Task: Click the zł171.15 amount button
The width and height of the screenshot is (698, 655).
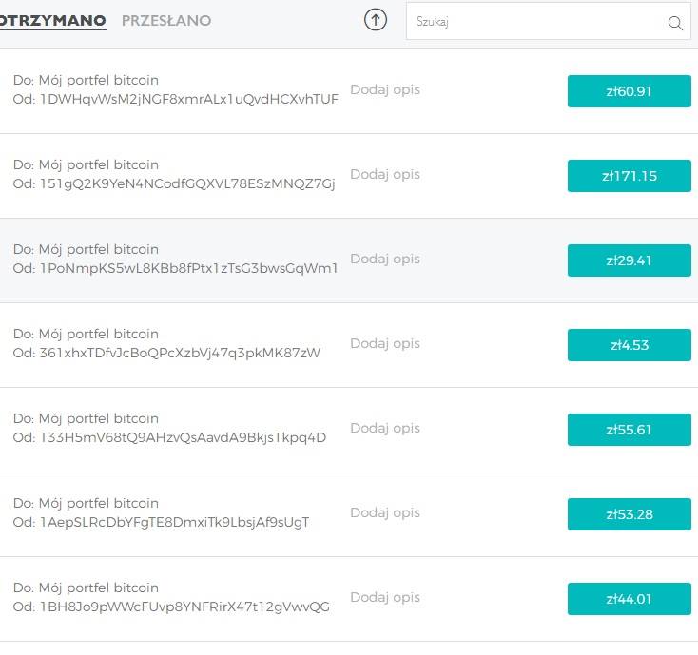Action: (629, 176)
